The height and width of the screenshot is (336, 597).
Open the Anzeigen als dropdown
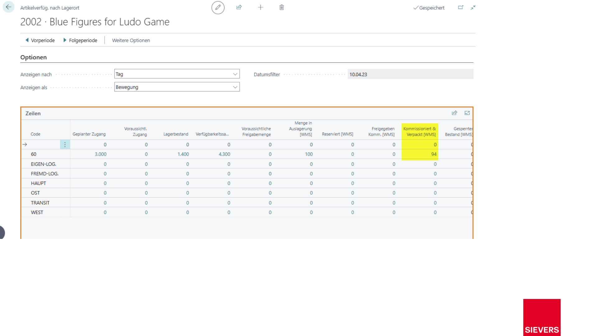[x=177, y=87]
